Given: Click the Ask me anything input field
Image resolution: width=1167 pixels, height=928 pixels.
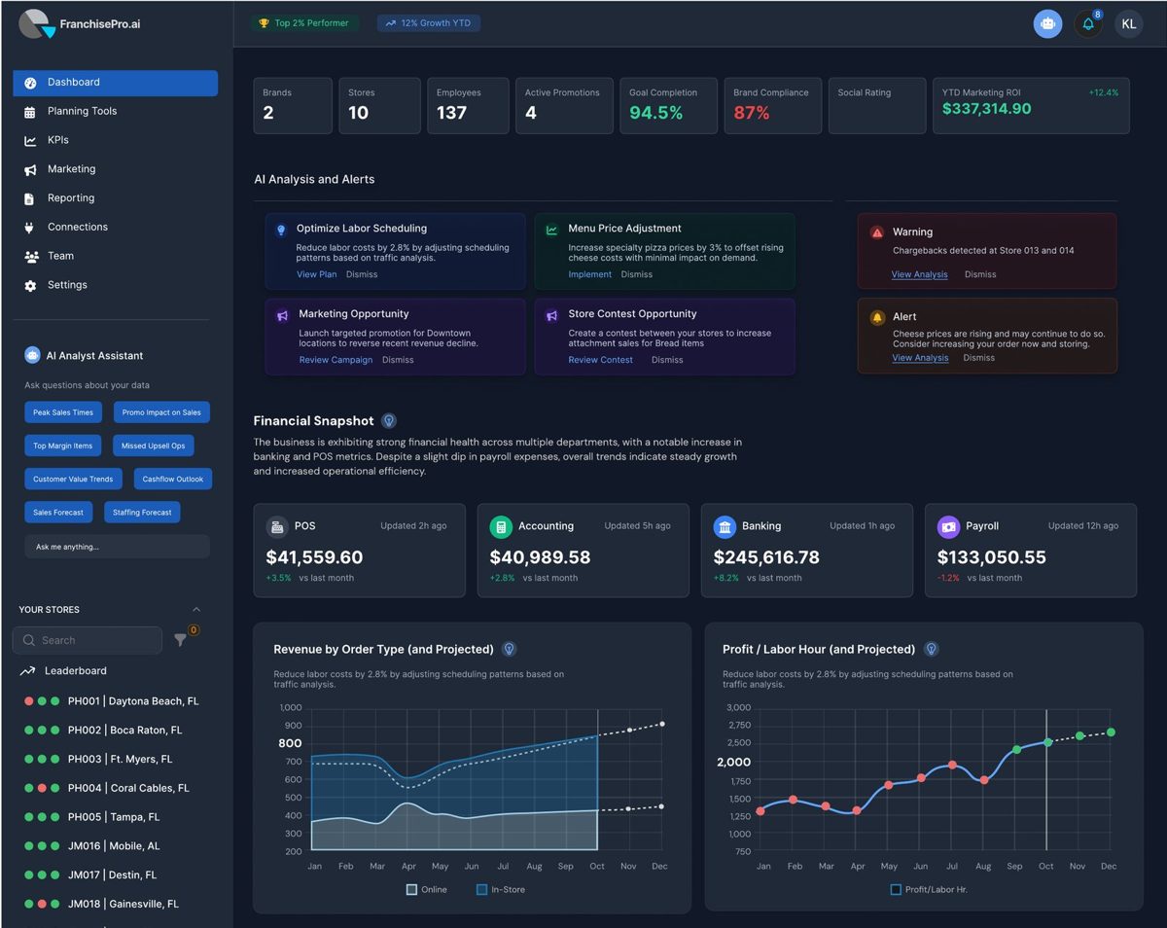Looking at the screenshot, I should [x=117, y=547].
